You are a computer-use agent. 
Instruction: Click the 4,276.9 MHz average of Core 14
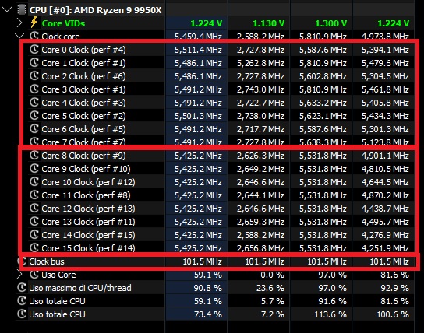click(385, 235)
